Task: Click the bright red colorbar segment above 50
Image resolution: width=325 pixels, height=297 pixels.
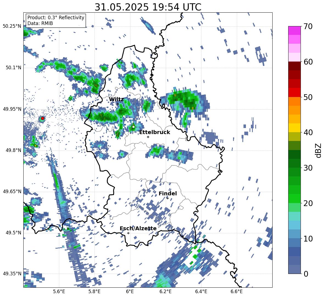Action: click(x=294, y=93)
